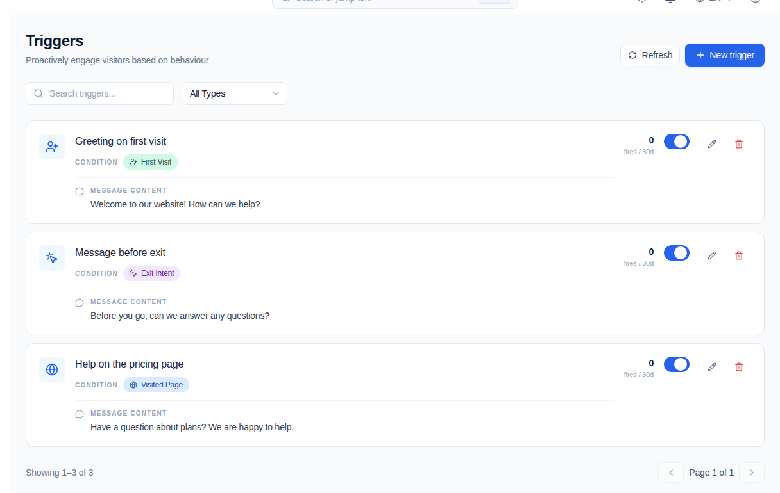Click the 'Showing 1–3 of 3' text
Image resolution: width=780 pixels, height=493 pixels.
point(59,473)
